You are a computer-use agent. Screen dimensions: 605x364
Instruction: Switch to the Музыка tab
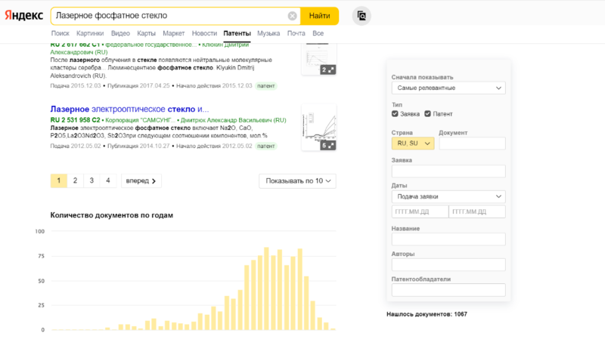pyautogui.click(x=268, y=33)
